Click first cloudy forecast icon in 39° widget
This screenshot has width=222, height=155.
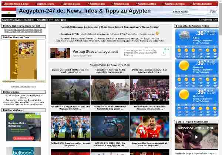[179, 108]
